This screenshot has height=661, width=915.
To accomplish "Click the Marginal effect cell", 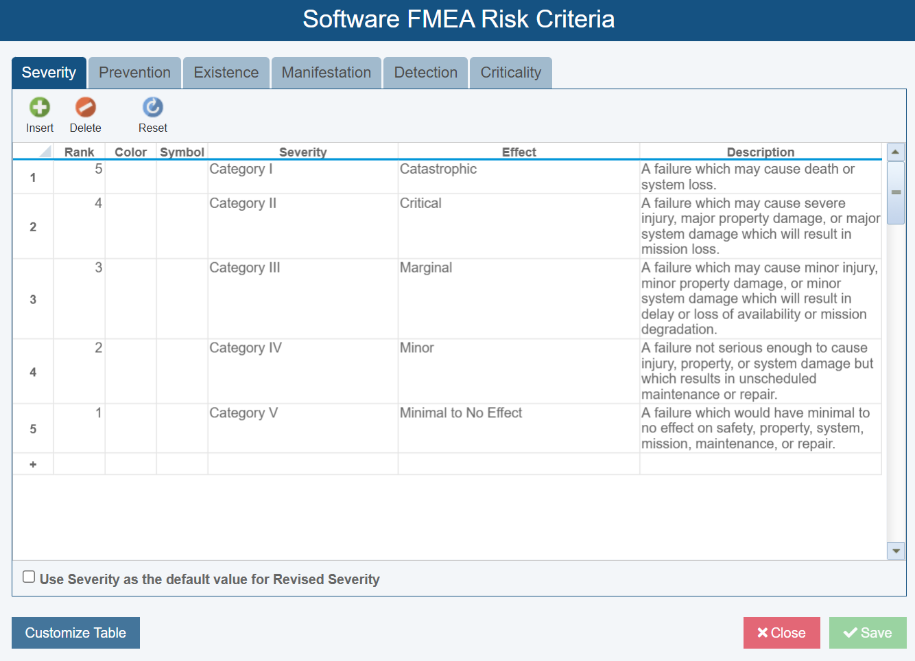I will point(519,299).
